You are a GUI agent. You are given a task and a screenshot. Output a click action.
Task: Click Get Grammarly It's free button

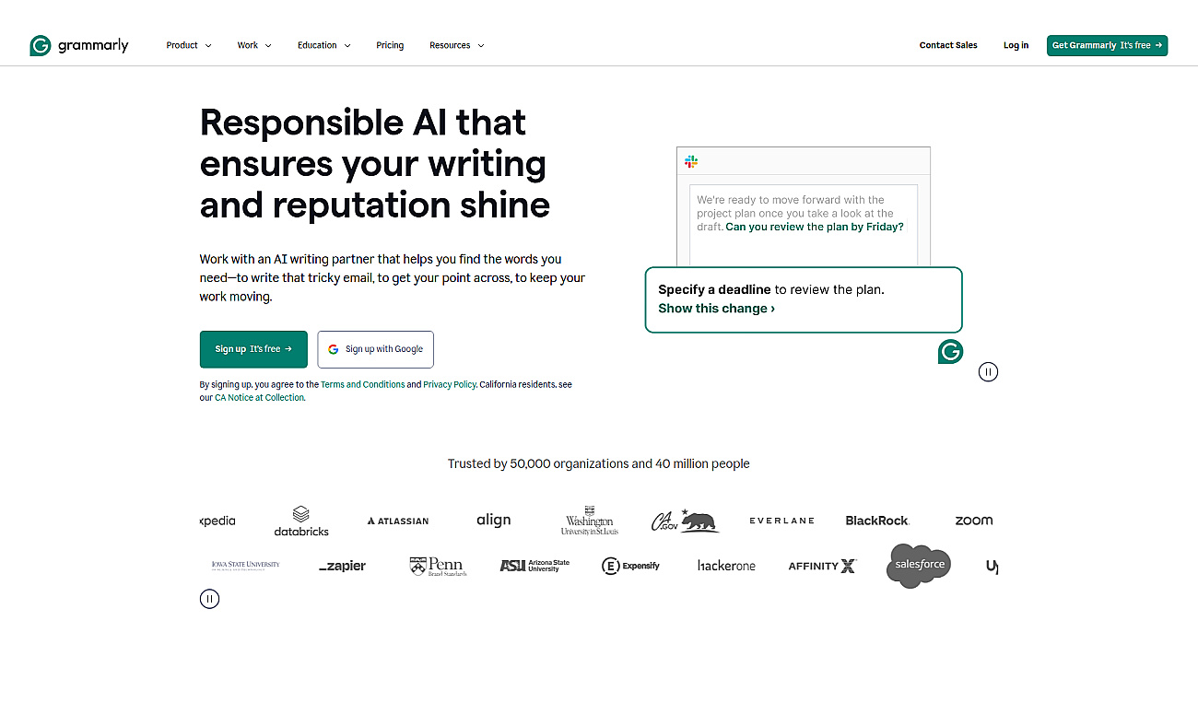[x=1107, y=45]
